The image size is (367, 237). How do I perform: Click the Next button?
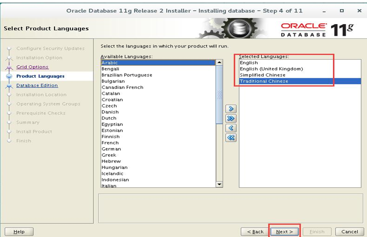pyautogui.click(x=284, y=232)
